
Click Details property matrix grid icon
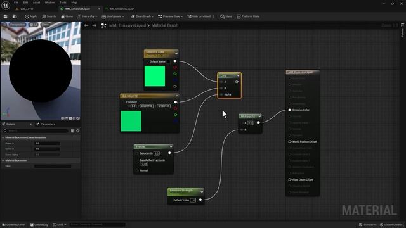coord(72,131)
